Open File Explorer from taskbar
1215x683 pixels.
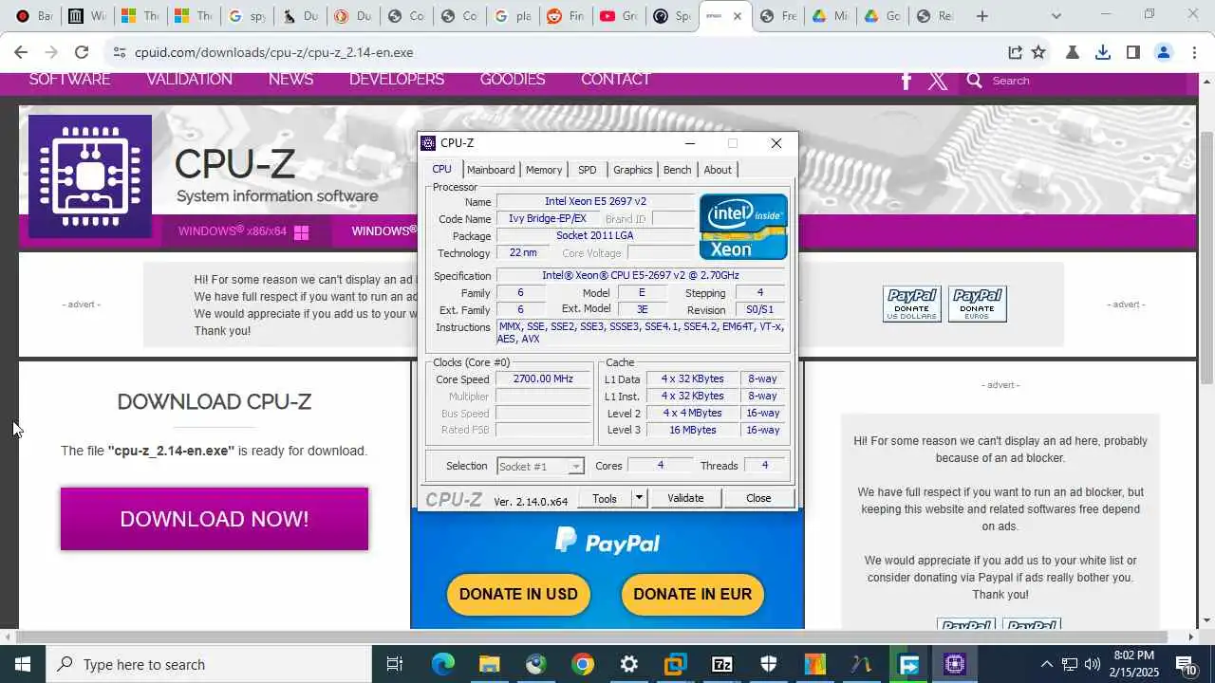[x=489, y=664]
